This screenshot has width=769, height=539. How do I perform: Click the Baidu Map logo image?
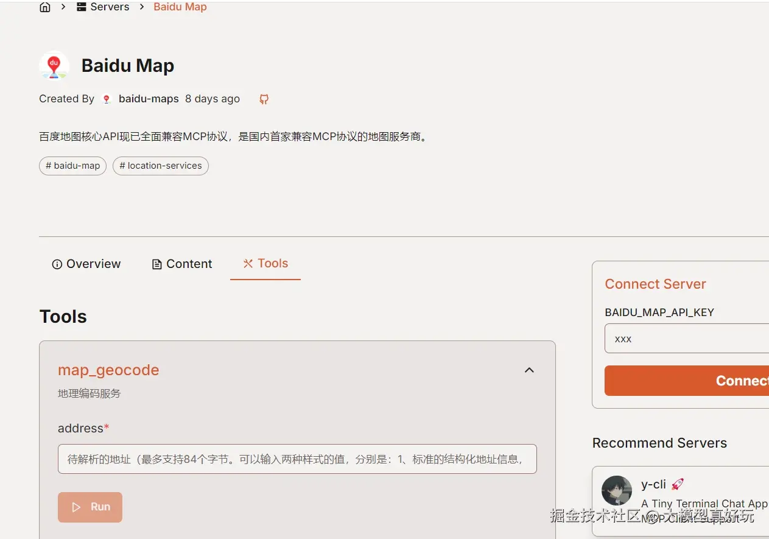[54, 65]
